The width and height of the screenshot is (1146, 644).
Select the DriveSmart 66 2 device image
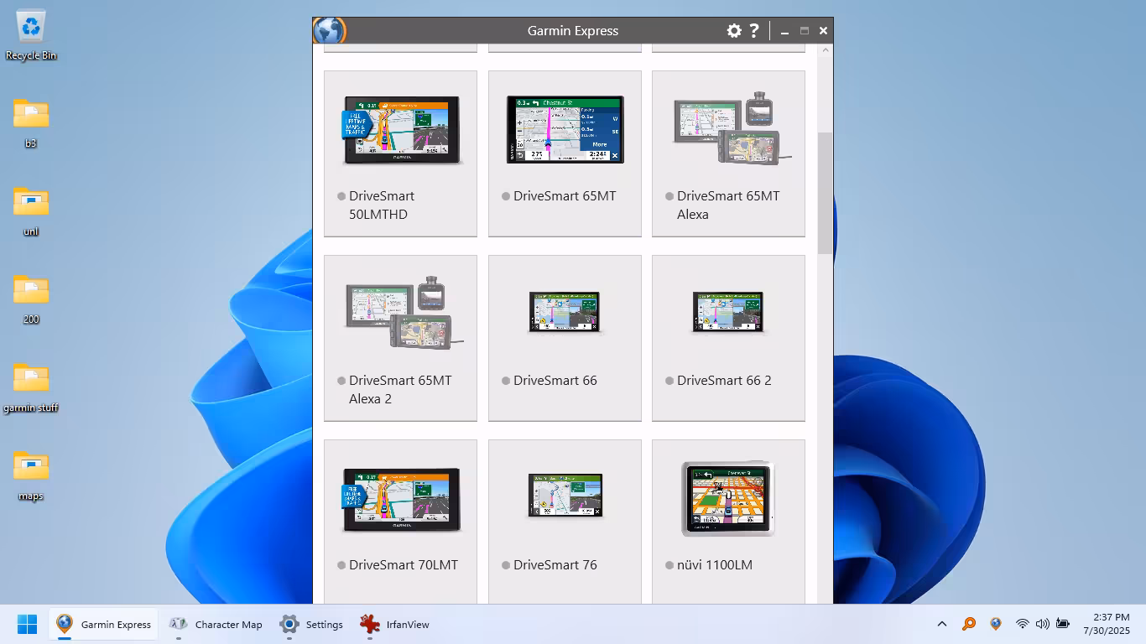pos(728,312)
